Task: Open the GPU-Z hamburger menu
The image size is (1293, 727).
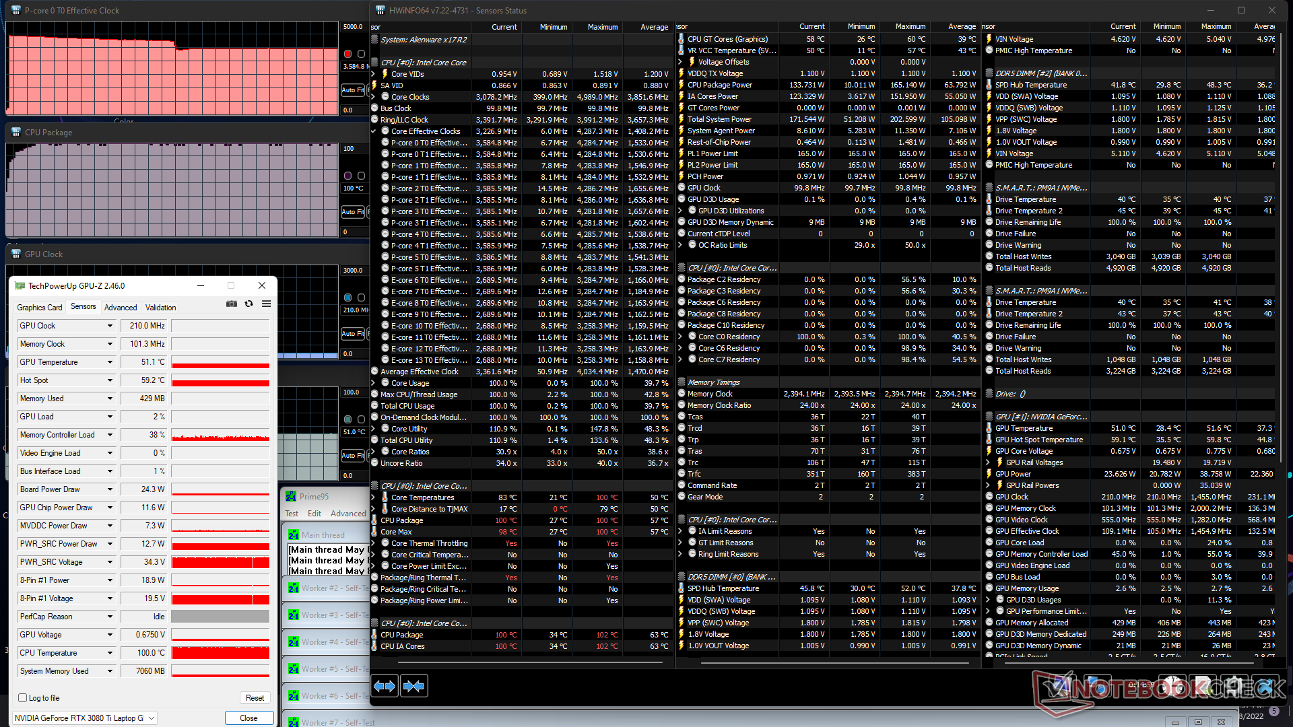Action: click(267, 304)
